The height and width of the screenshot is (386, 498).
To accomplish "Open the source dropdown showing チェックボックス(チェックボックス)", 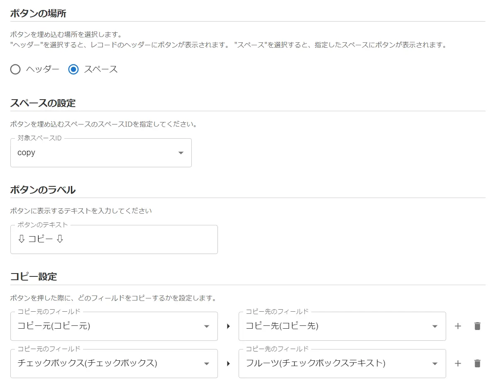I will (x=108, y=364).
